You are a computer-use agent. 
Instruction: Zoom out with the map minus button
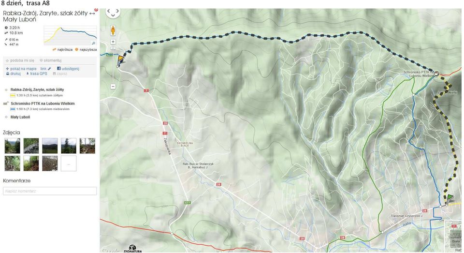coord(113,87)
